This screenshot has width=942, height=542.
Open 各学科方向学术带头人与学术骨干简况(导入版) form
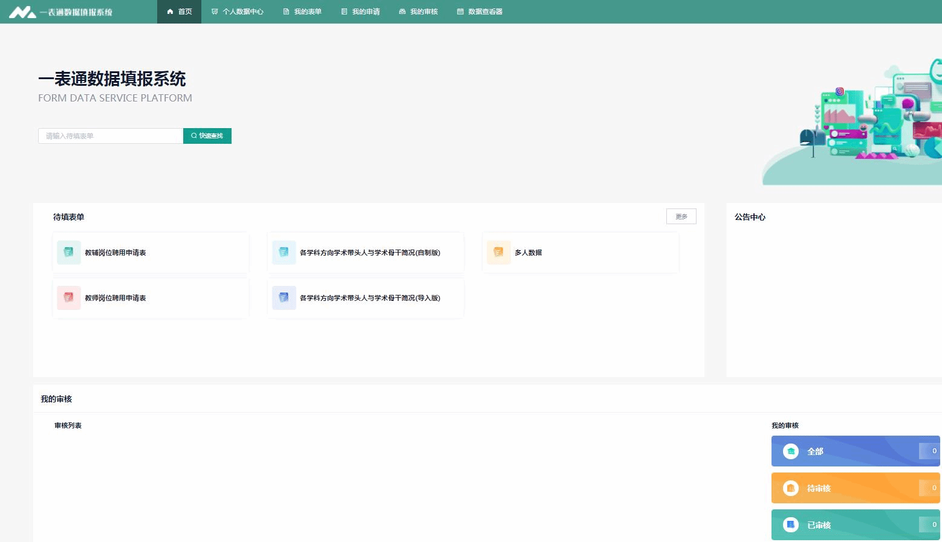[370, 298]
